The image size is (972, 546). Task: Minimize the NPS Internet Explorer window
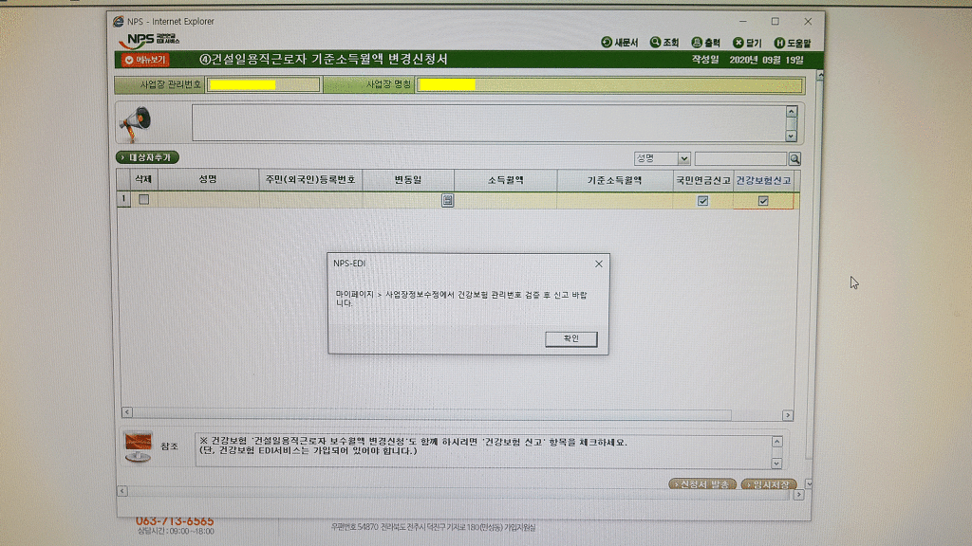(742, 21)
